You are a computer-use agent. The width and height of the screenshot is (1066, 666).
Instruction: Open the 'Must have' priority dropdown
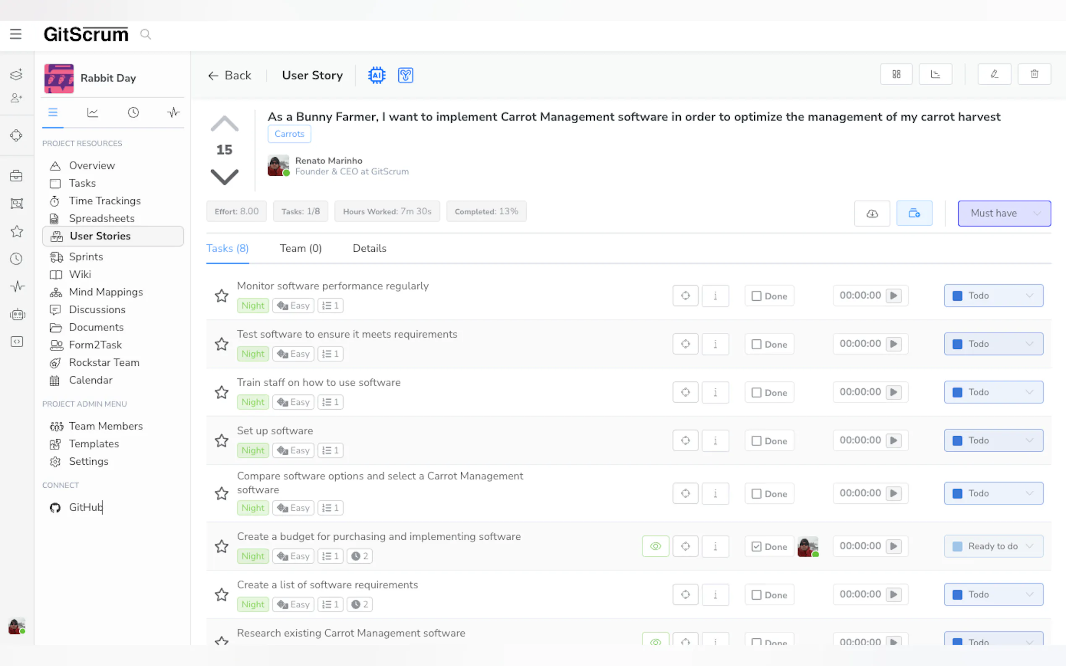coord(1004,213)
